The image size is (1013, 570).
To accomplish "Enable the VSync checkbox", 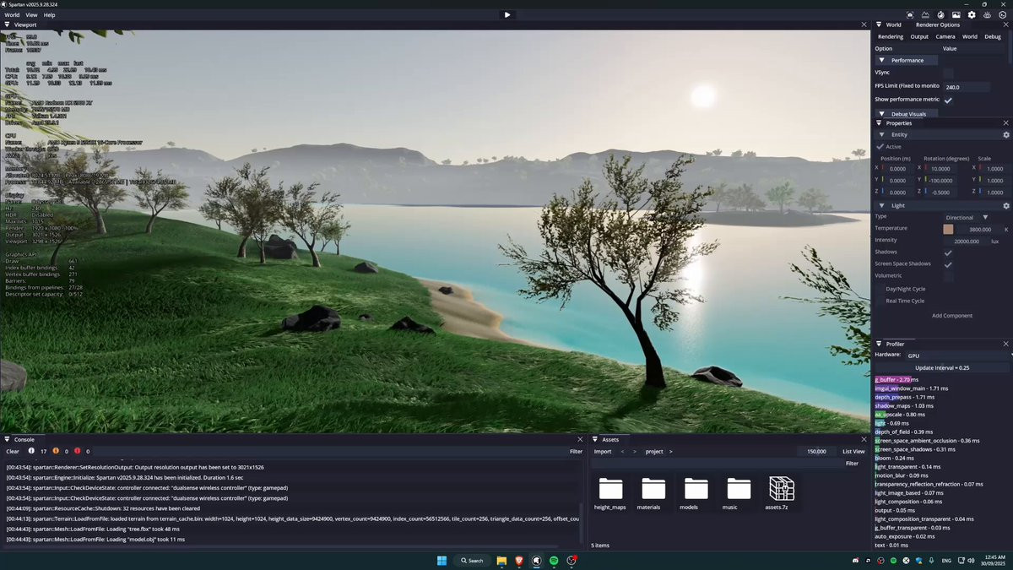I will (x=948, y=73).
